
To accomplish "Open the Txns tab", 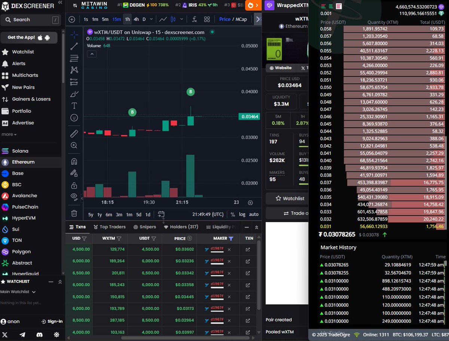I will pyautogui.click(x=78, y=227).
